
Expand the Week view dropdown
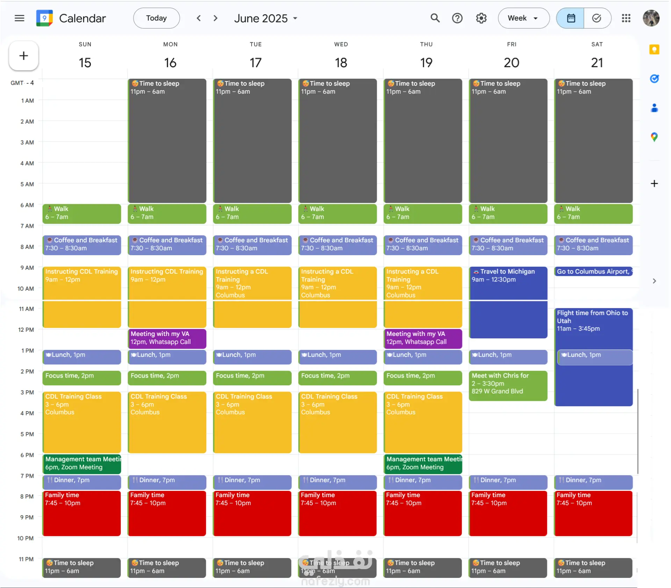tap(523, 18)
